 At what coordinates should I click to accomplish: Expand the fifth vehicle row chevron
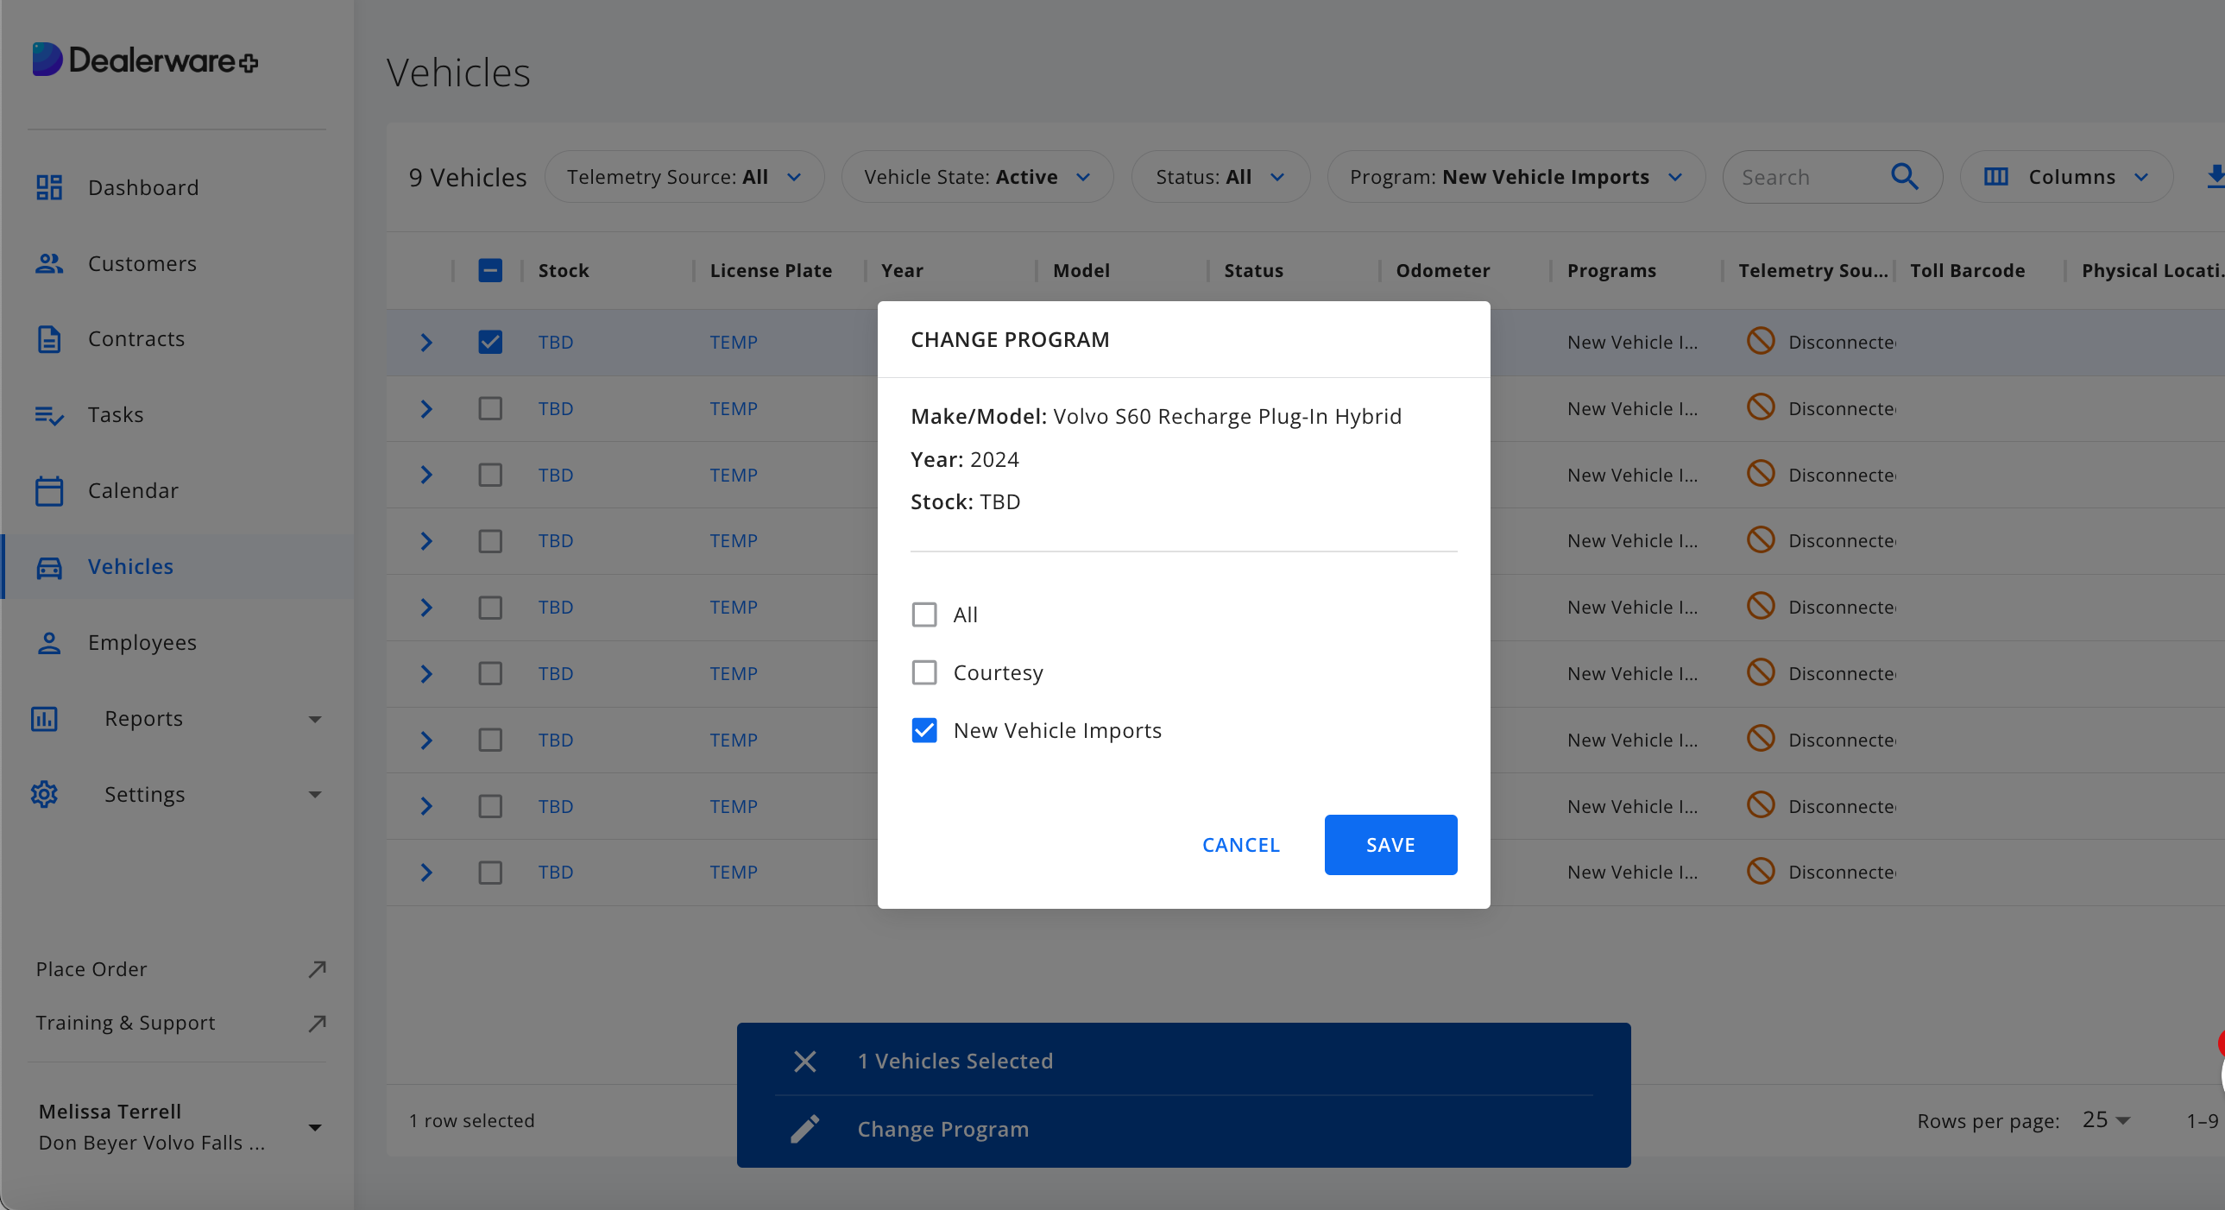click(425, 608)
